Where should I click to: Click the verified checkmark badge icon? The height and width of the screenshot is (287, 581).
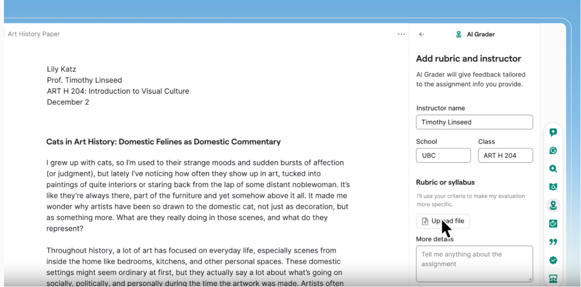click(553, 260)
